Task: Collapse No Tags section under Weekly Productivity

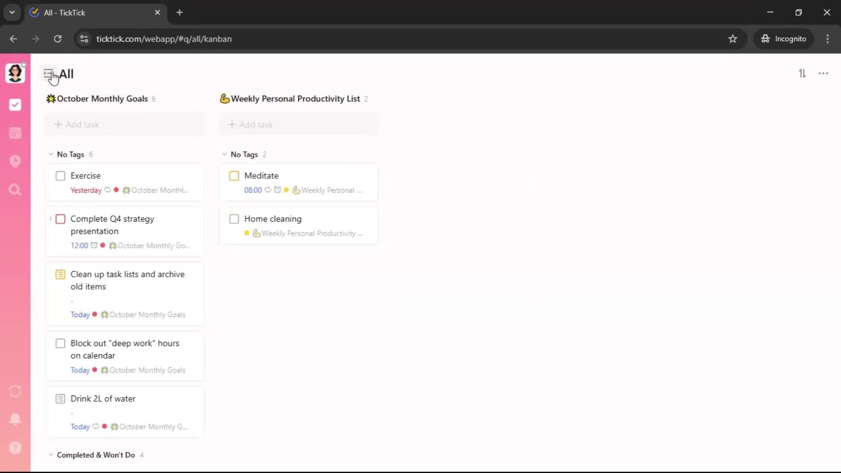Action: click(x=225, y=154)
